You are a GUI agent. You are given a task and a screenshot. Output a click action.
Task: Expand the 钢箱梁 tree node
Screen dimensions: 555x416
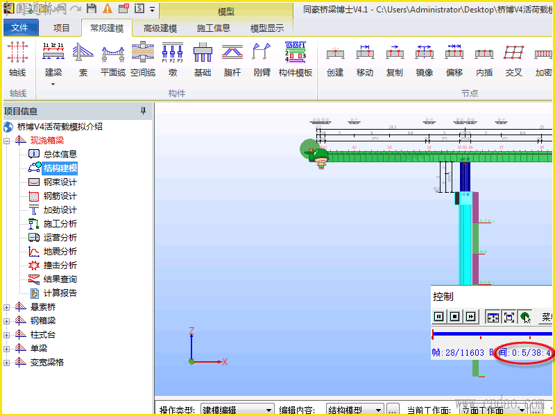(x=6, y=321)
